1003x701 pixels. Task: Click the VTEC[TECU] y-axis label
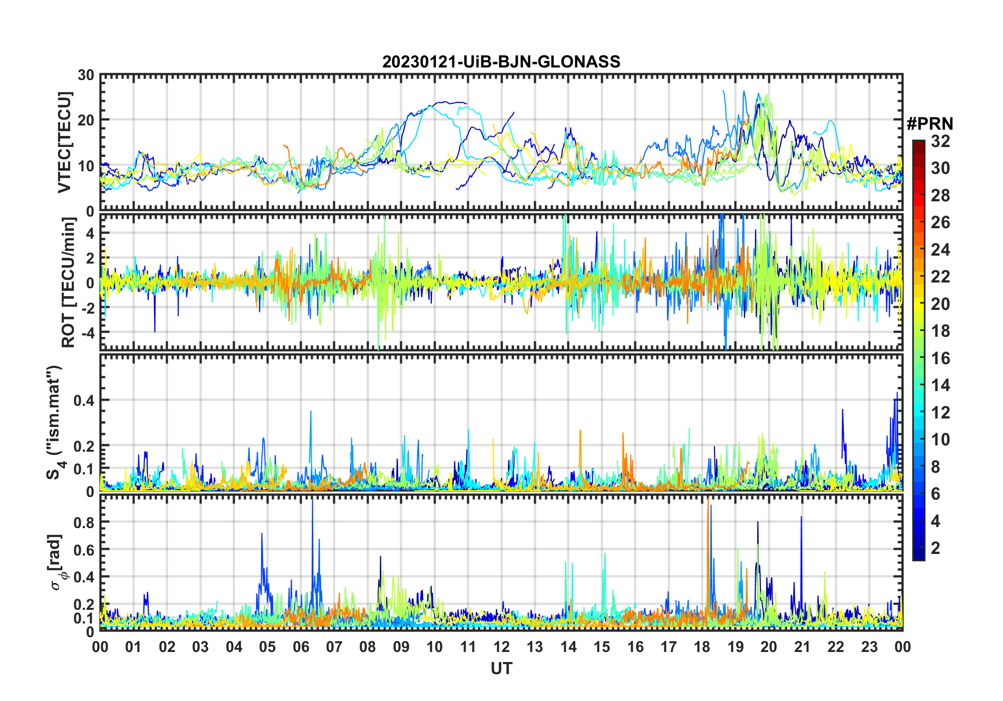pos(64,142)
